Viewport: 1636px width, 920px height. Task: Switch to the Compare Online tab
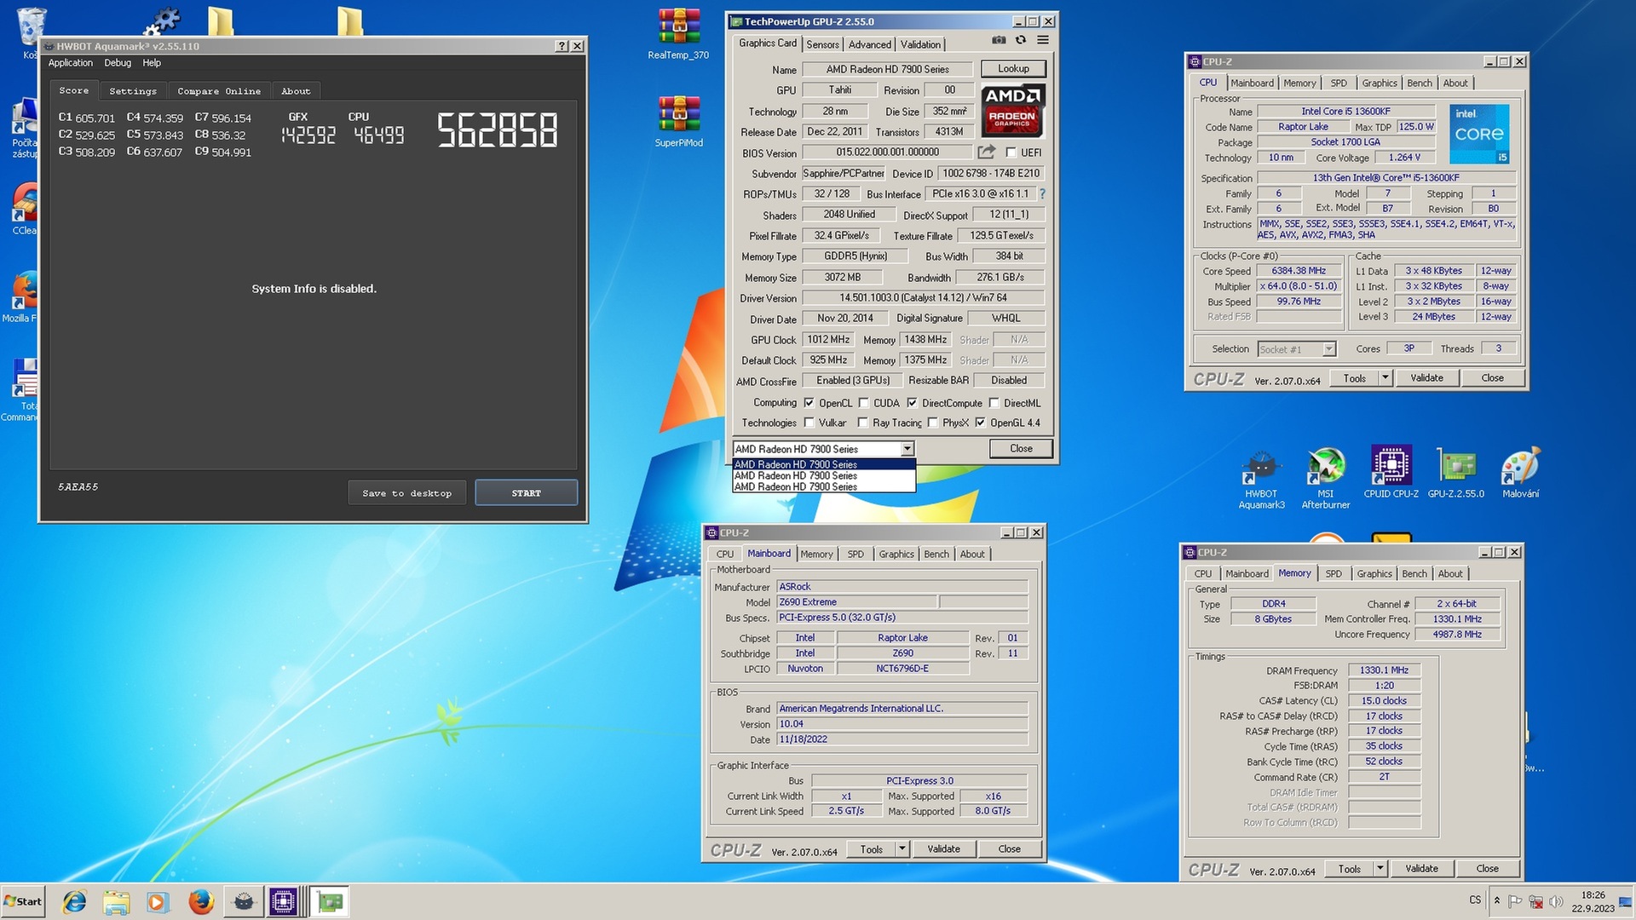click(219, 91)
